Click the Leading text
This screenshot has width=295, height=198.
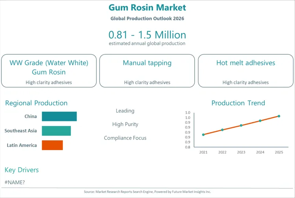[x=125, y=111]
